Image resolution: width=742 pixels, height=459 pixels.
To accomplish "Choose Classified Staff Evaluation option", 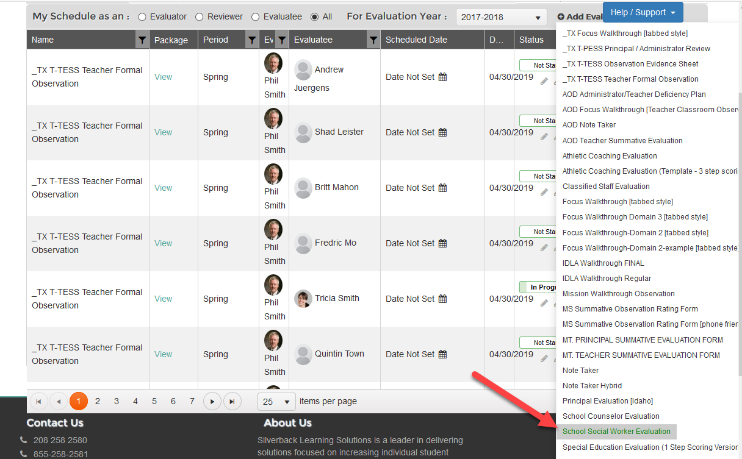I will (606, 187).
